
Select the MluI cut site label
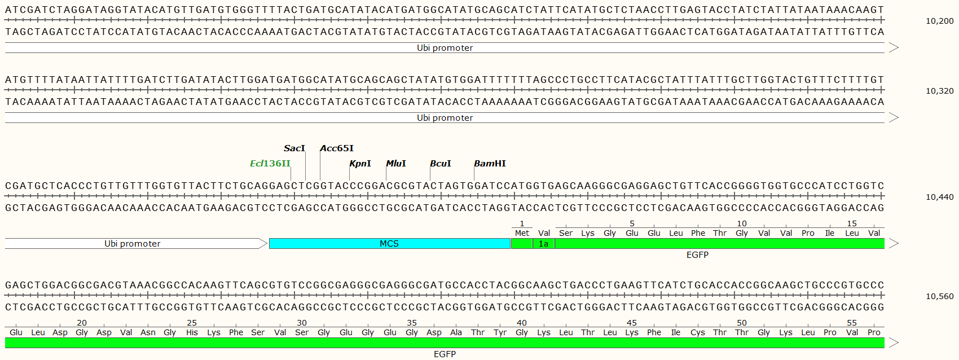(395, 164)
